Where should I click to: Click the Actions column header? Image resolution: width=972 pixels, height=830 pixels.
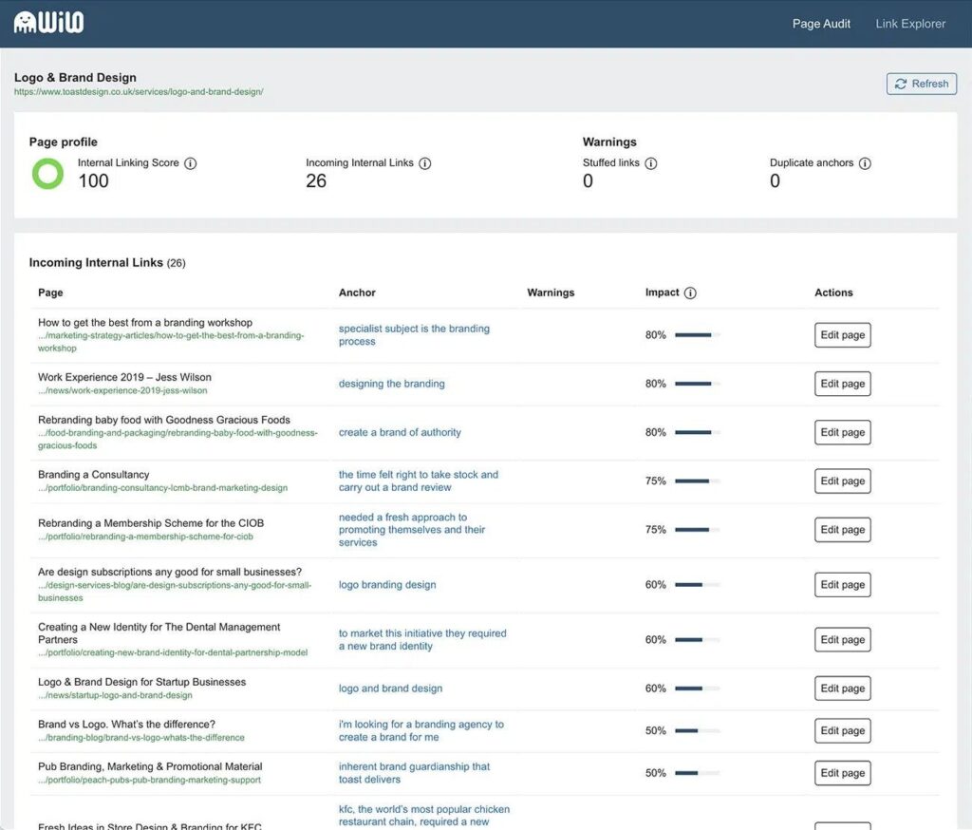pos(833,292)
